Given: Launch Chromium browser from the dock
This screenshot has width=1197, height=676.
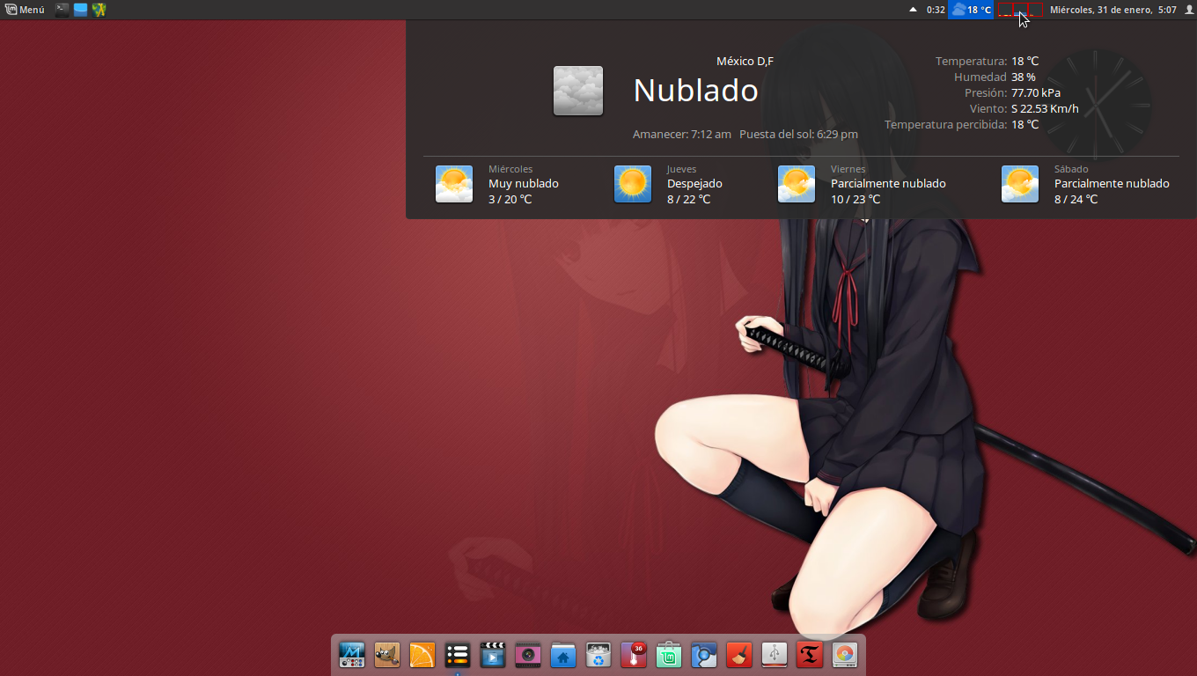Looking at the screenshot, I should click(704, 655).
